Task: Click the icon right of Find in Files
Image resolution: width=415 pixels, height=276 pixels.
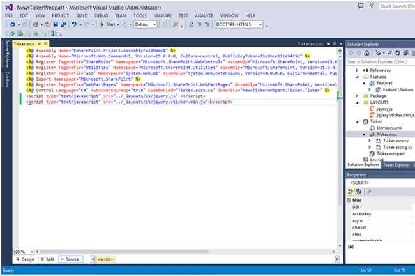Action: 192,24
